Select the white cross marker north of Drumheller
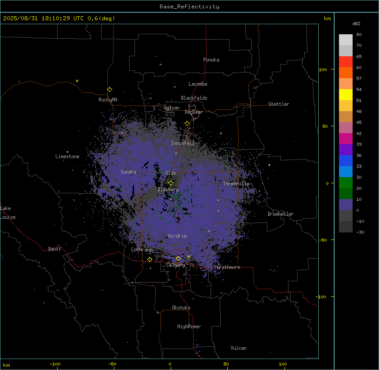This screenshot has width=379, height=370. click(x=269, y=165)
